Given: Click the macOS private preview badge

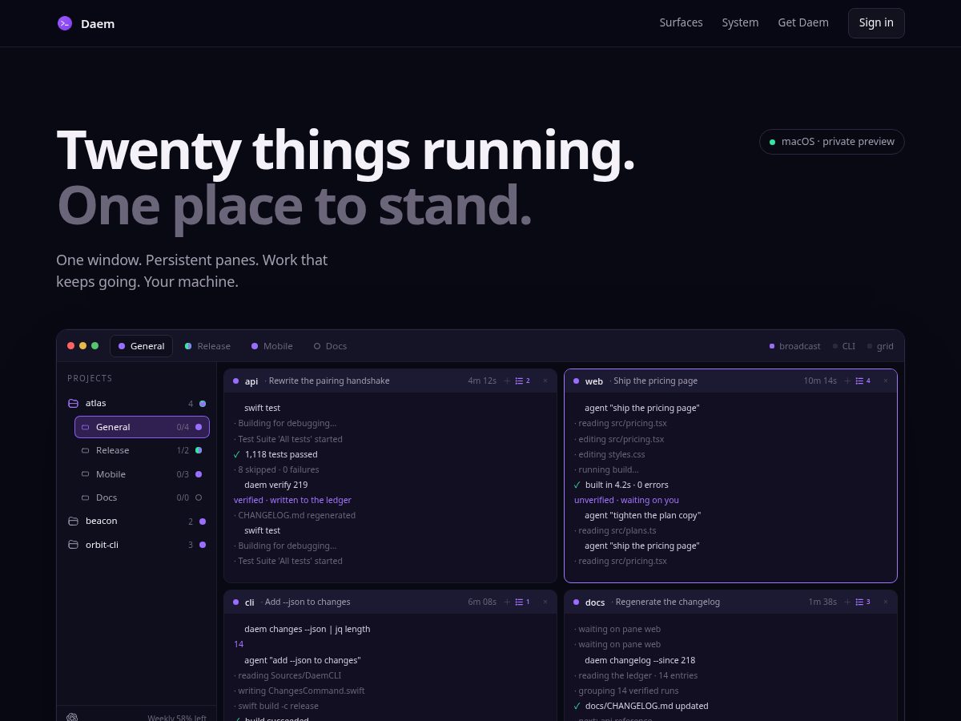Looking at the screenshot, I should click(x=832, y=142).
